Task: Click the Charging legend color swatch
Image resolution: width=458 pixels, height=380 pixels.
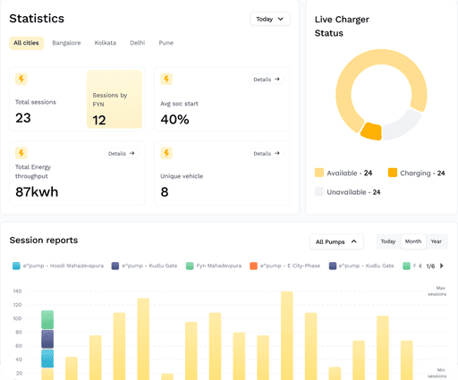Action: coord(393,173)
